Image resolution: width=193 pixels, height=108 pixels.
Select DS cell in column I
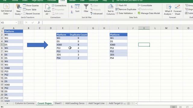tap(119, 41)
